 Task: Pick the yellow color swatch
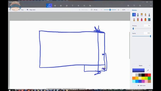[143, 78]
